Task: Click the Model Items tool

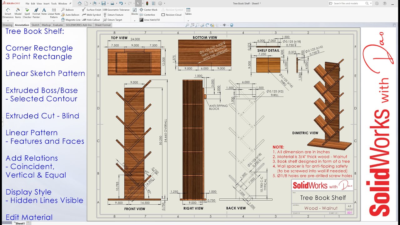Action: [x=18, y=13]
